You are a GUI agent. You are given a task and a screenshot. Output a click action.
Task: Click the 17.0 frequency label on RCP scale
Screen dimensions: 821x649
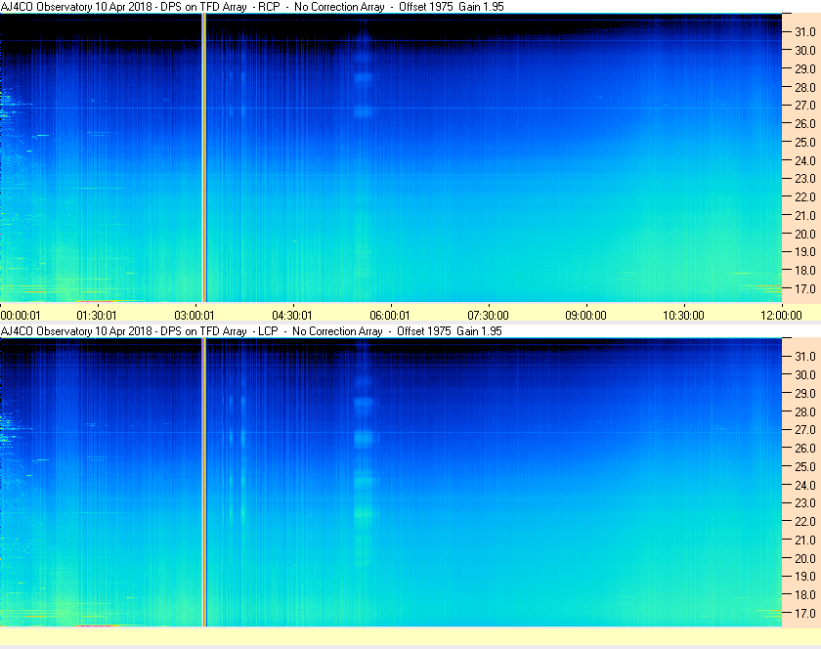tap(805, 288)
